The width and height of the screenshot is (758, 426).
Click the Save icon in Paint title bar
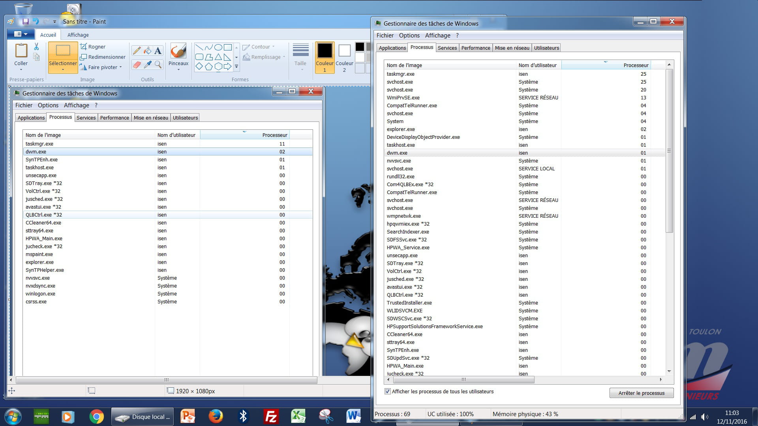click(x=26, y=21)
